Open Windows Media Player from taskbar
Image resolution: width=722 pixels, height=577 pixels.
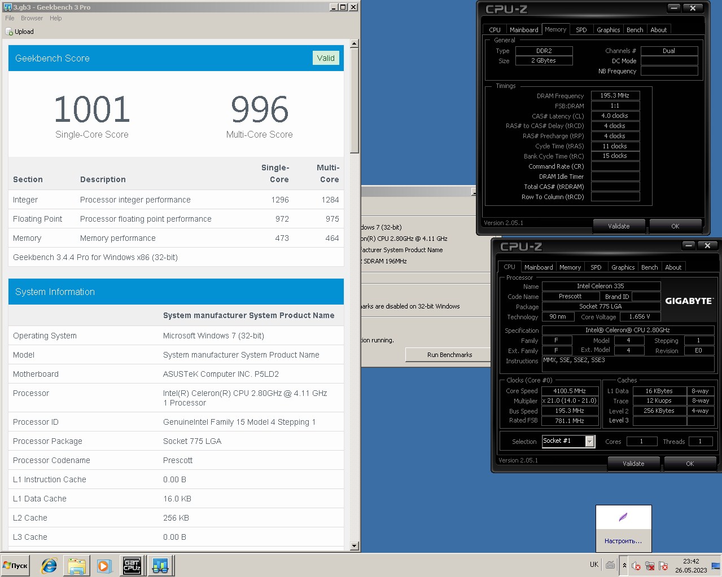104,566
